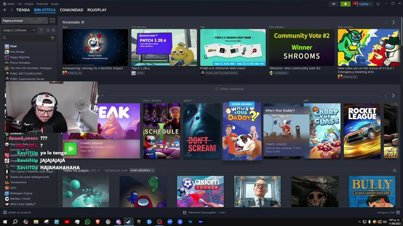Viewport: 403px width, 226px height.
Task: Enter Big Picture mode icon
Action: (378, 4)
